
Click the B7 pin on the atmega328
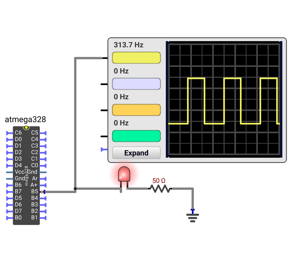9,192
